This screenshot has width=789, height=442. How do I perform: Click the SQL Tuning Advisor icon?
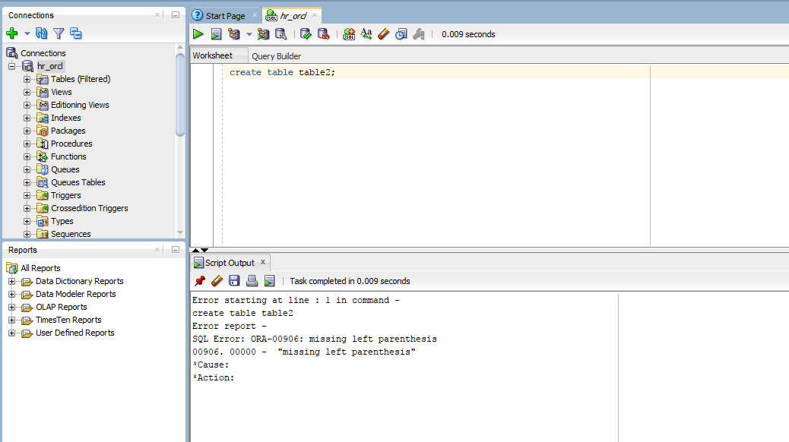tap(280, 34)
